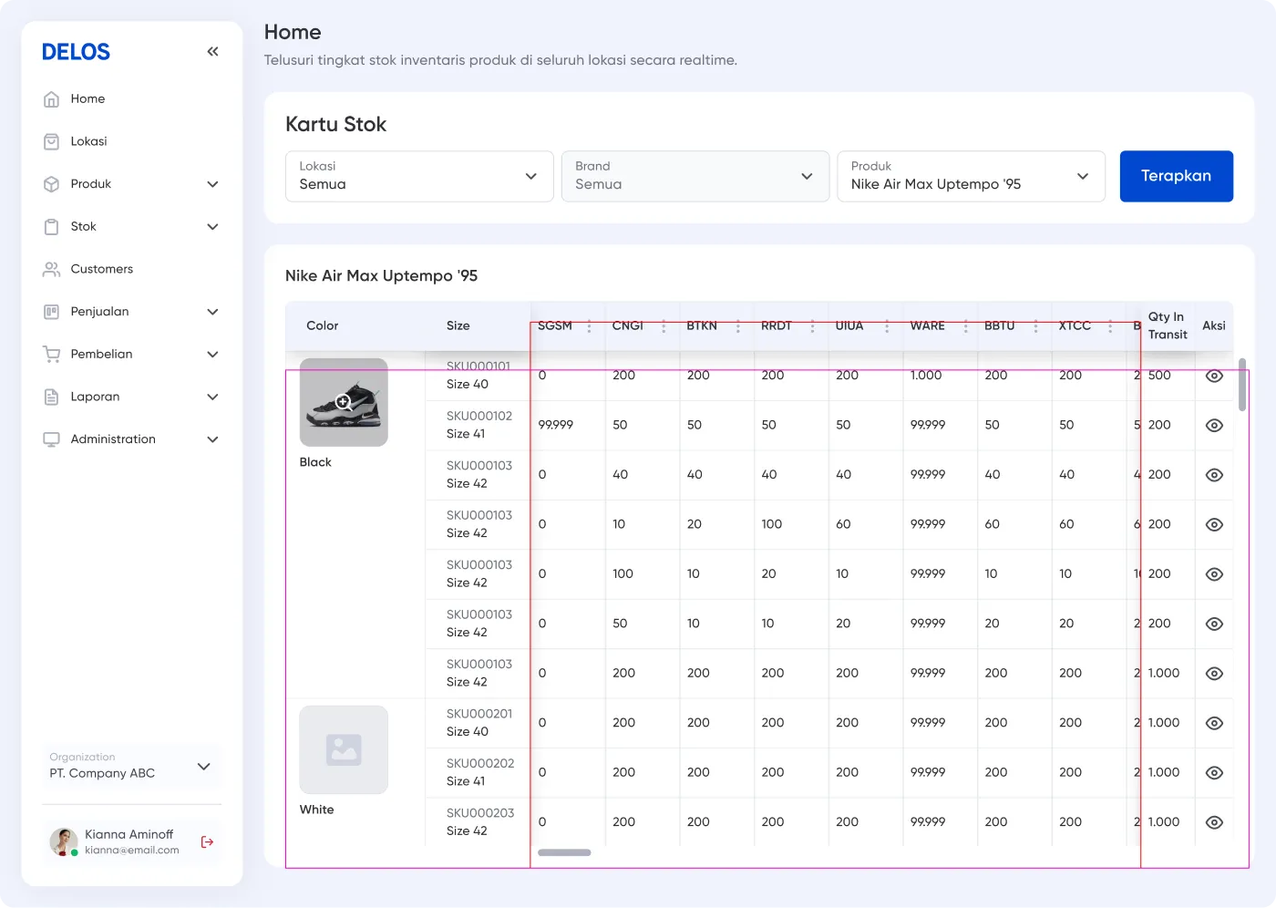This screenshot has width=1276, height=908.
Task: Expand the Stok sidebar chevron
Action: 212,227
